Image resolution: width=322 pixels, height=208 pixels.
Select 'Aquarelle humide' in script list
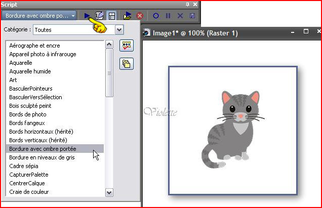point(30,71)
